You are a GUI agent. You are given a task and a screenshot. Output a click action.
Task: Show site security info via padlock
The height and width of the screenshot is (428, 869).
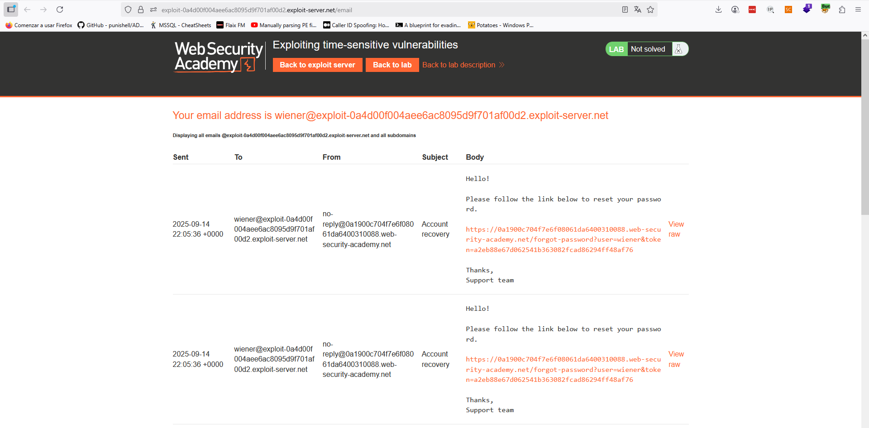[141, 10]
